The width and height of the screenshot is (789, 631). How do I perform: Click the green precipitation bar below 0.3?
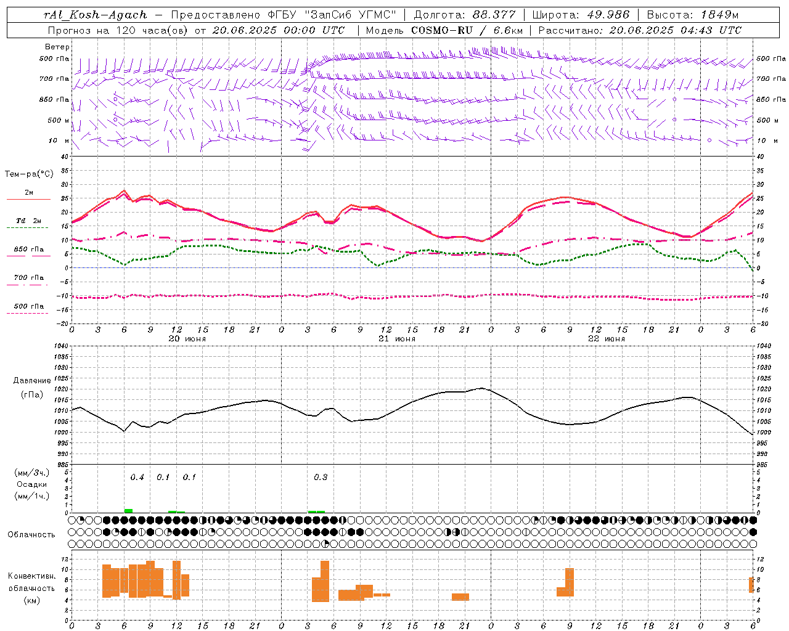(x=316, y=511)
